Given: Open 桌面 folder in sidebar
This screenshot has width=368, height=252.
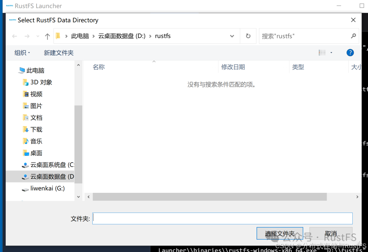Looking at the screenshot, I should tap(36, 153).
